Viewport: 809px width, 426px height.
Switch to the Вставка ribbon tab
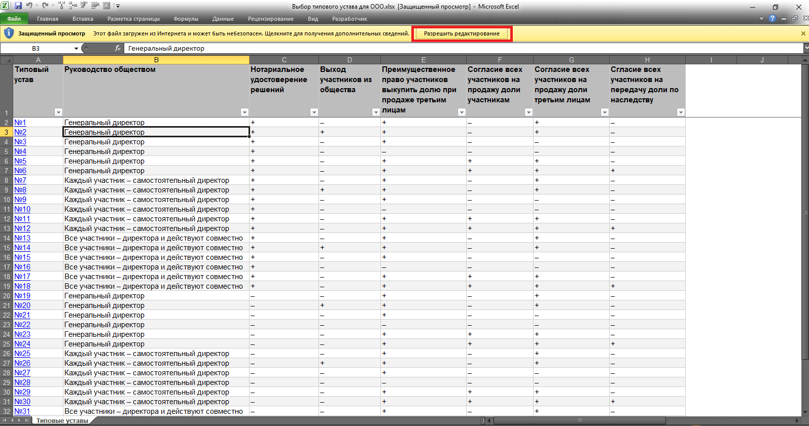coord(83,19)
